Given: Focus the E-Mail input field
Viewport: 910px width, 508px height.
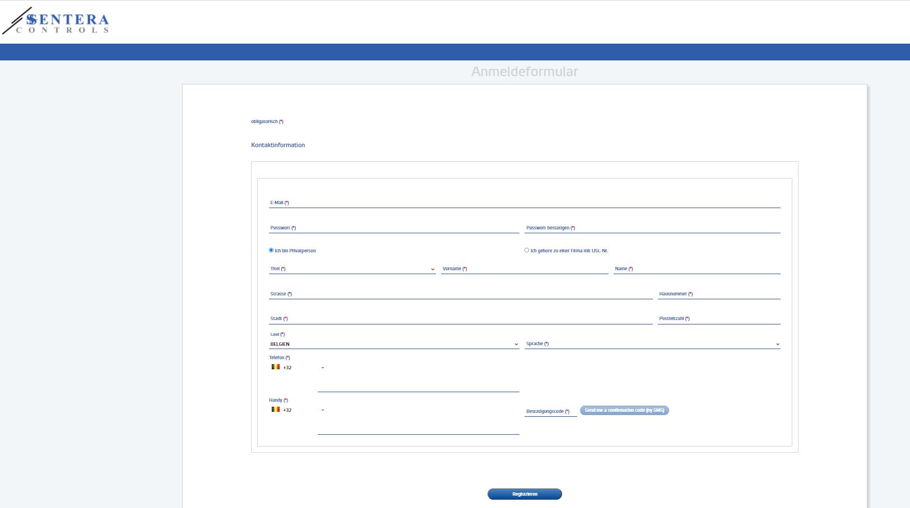Looking at the screenshot, I should (x=524, y=203).
